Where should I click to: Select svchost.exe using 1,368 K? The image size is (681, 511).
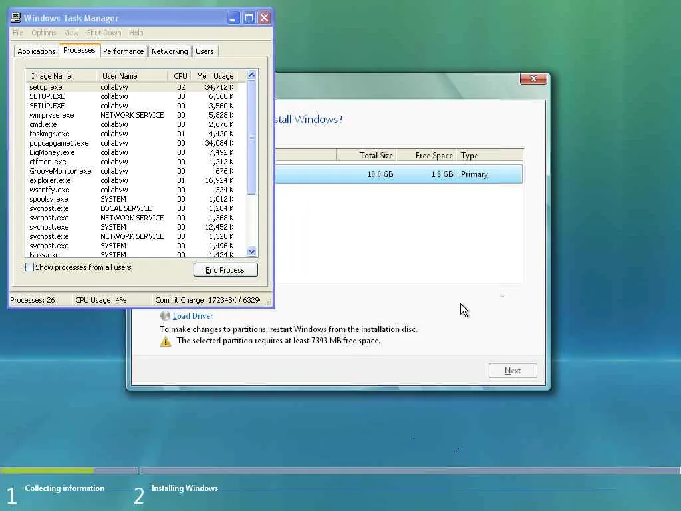[x=132, y=218]
